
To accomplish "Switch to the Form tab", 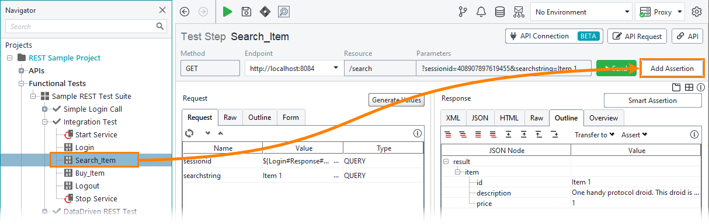I will click(x=291, y=118).
